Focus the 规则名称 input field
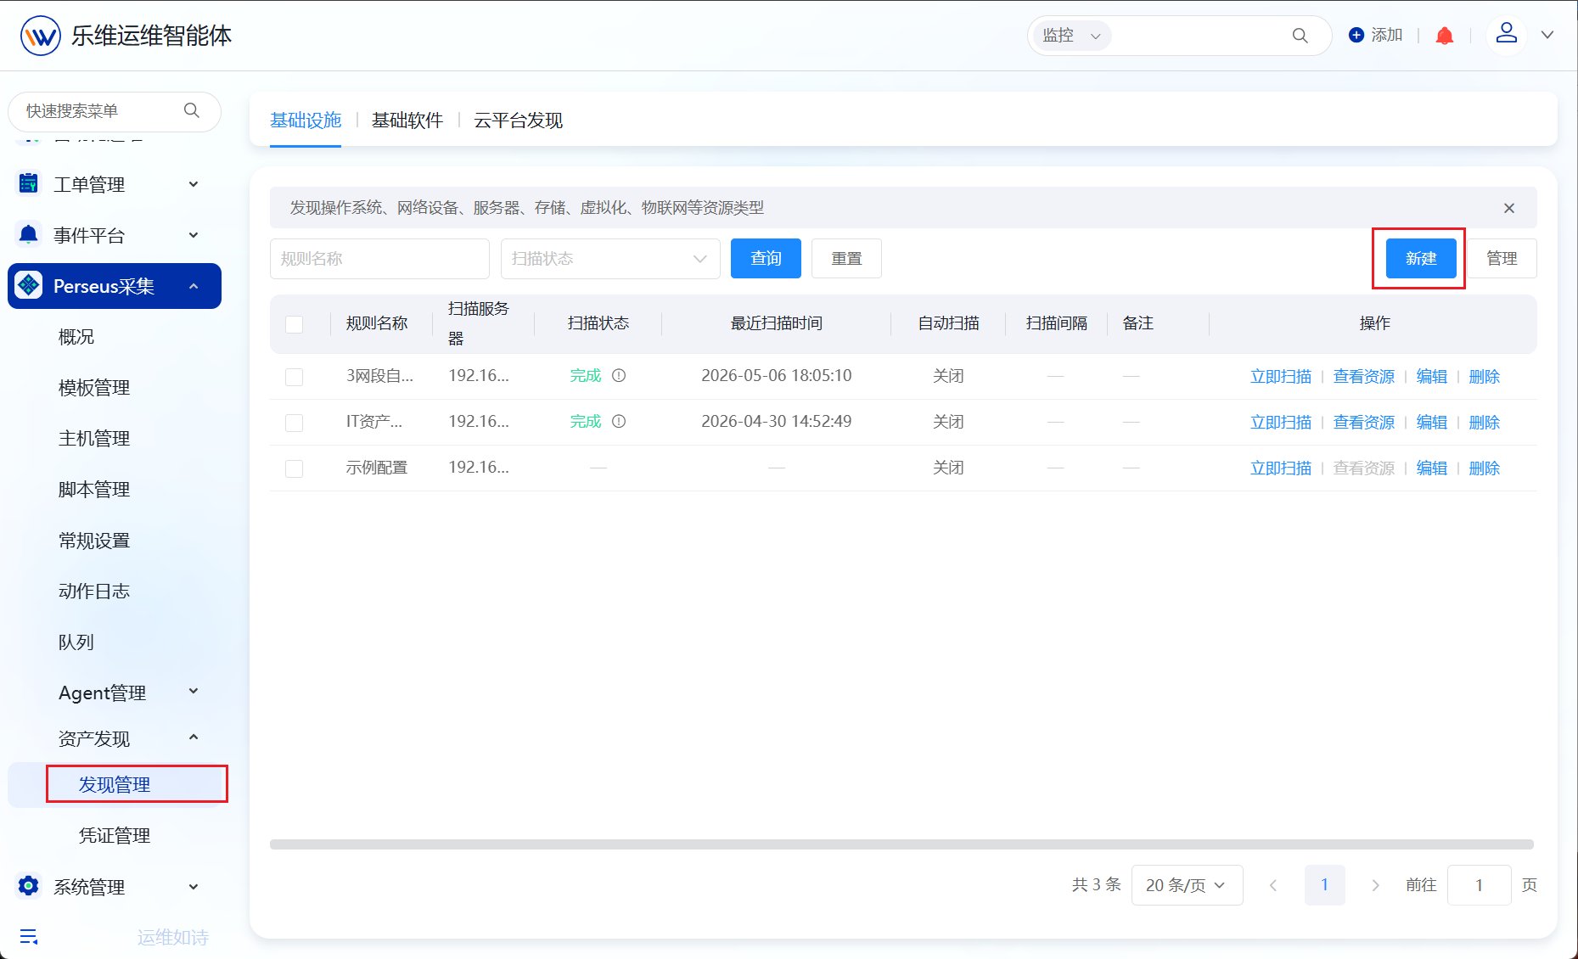This screenshot has height=959, width=1578. point(379,259)
